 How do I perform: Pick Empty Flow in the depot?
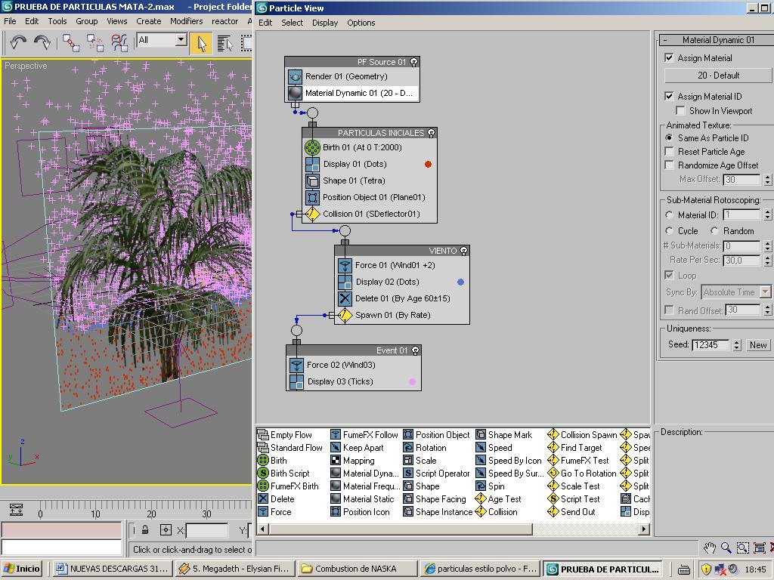(x=285, y=435)
